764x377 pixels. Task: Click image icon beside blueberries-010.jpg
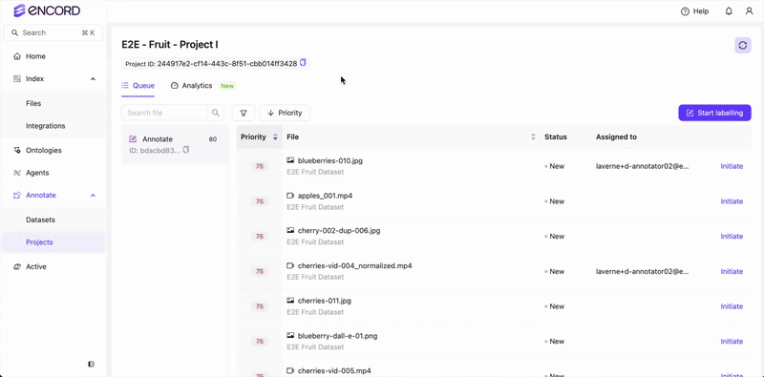click(290, 160)
